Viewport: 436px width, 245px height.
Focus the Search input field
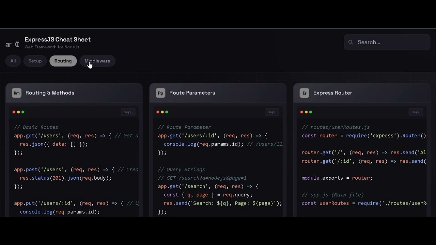click(x=387, y=42)
